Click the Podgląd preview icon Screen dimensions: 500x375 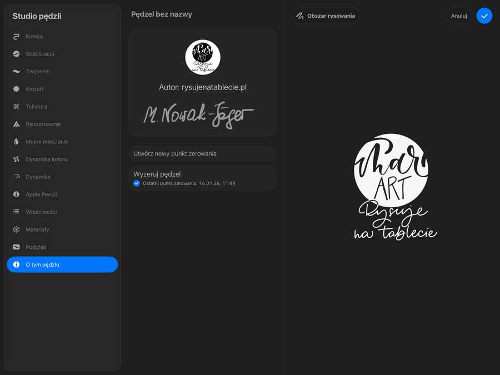16,247
